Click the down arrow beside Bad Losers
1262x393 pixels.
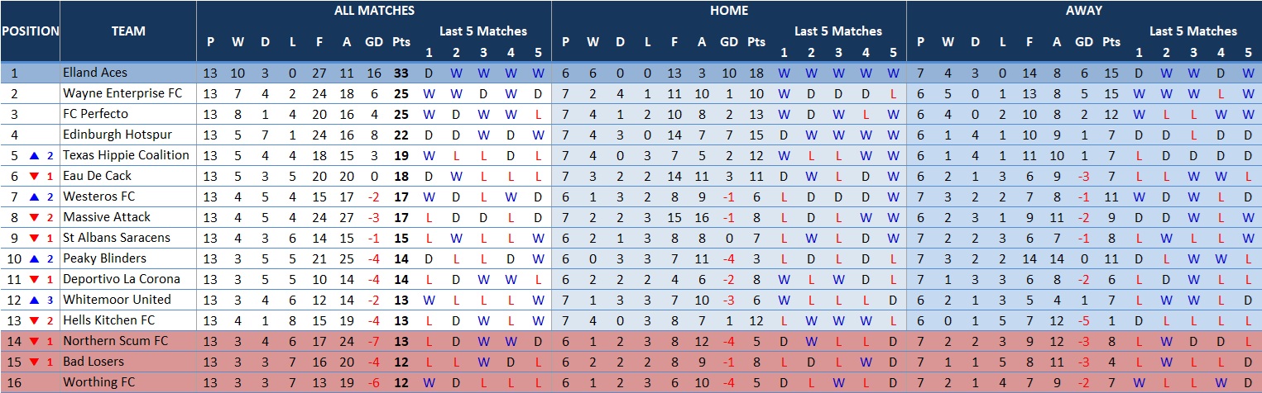pos(35,362)
